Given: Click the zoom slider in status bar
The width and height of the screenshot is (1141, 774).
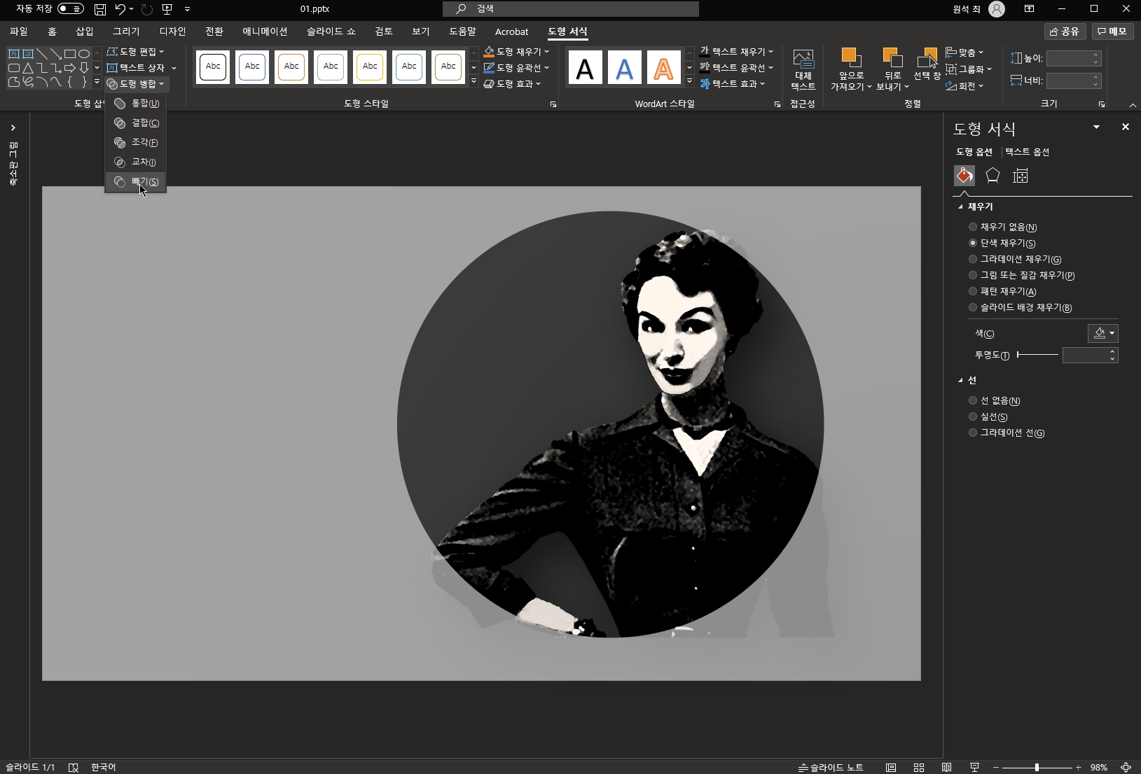Looking at the screenshot, I should [1037, 767].
